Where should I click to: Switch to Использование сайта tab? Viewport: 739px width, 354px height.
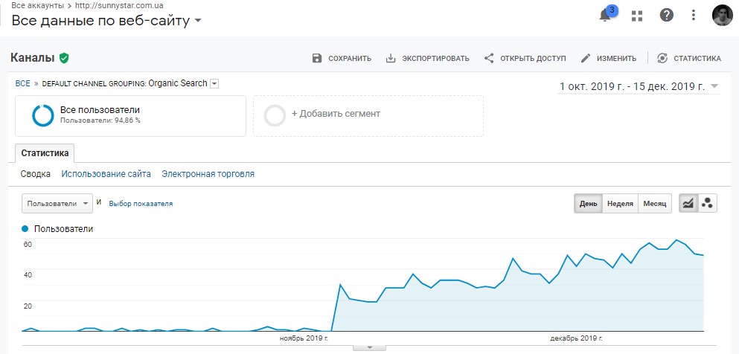click(x=106, y=174)
